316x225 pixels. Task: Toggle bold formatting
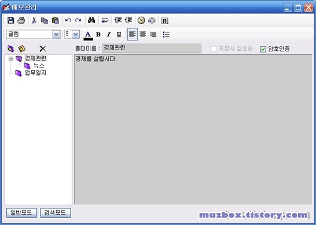point(98,35)
